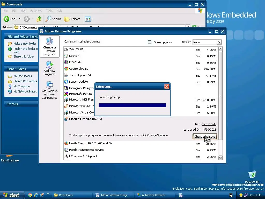Click the Back arrow in Downloads window

click(6, 19)
